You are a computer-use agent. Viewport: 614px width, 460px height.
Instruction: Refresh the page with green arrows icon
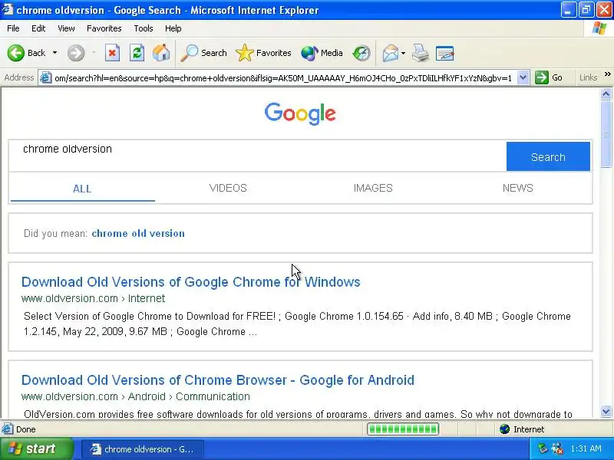pyautogui.click(x=137, y=53)
